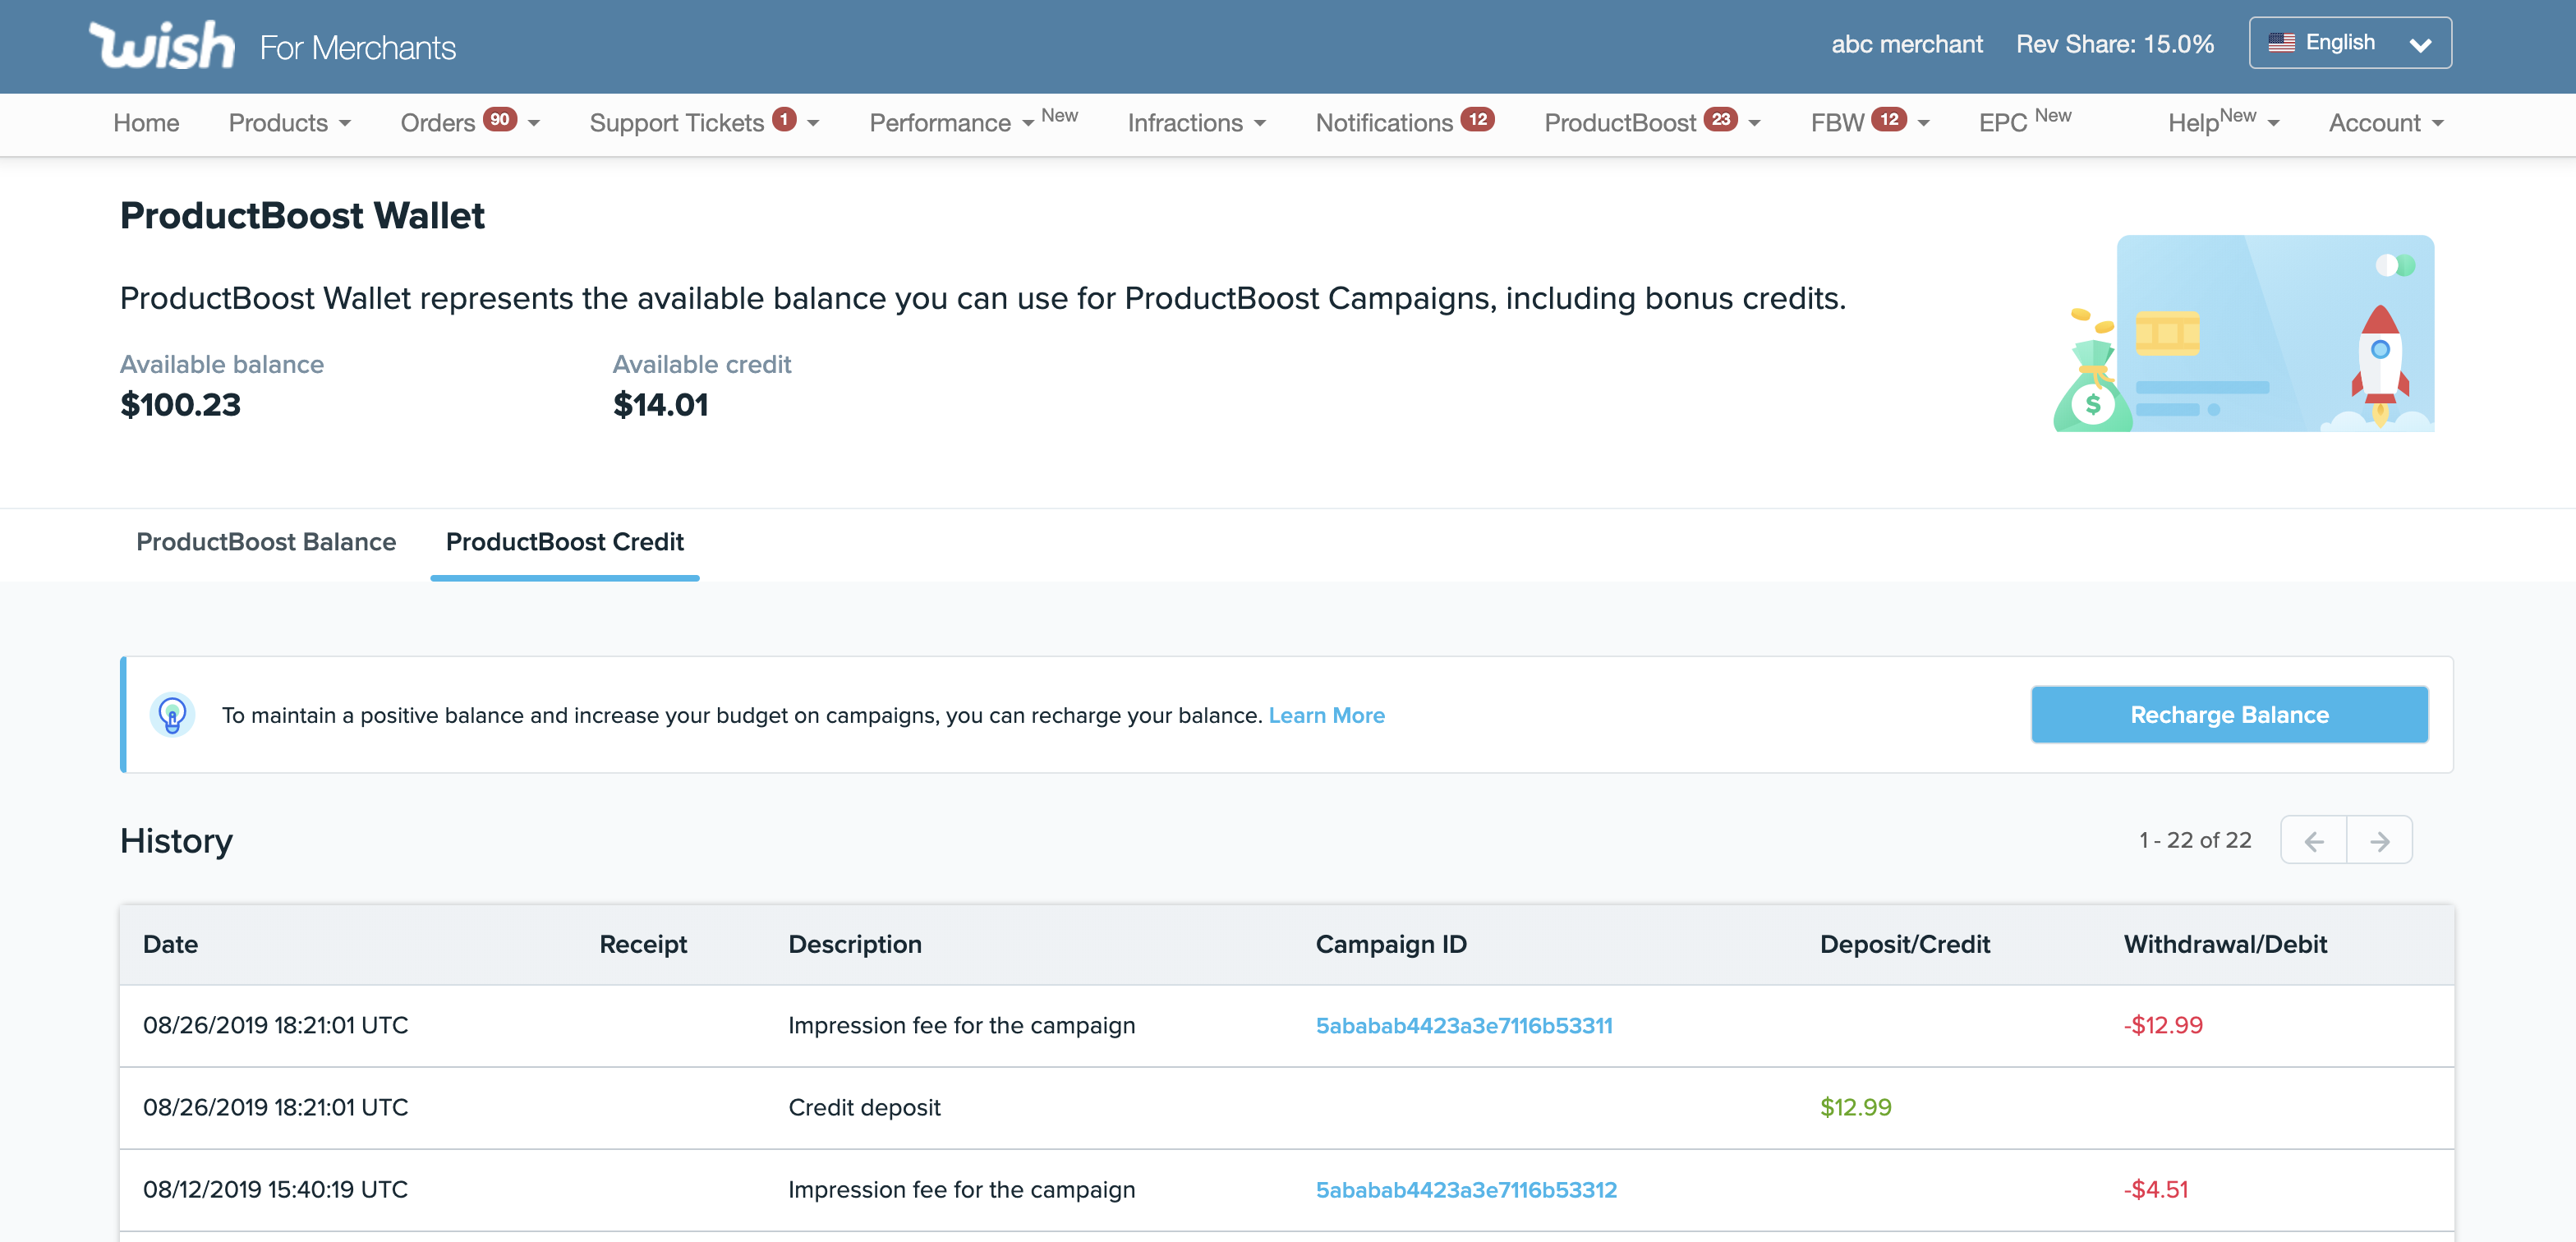Click the Recharge Balance button
2576x1242 pixels.
point(2229,715)
